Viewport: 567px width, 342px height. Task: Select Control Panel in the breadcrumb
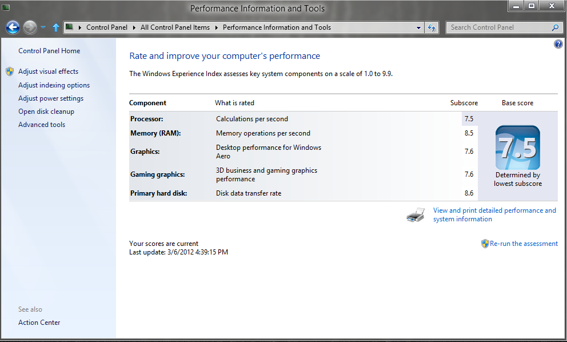[107, 27]
